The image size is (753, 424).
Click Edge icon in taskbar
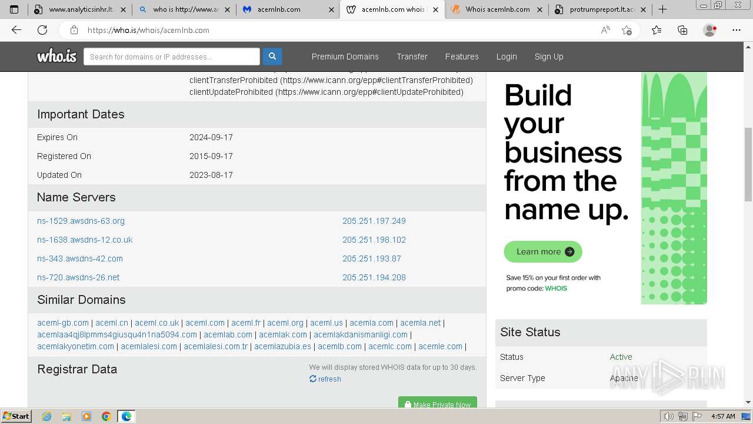click(126, 416)
